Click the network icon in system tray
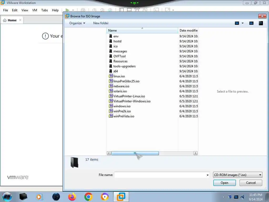Image resolution: width=269 pixels, height=202 pixels. click(236, 197)
